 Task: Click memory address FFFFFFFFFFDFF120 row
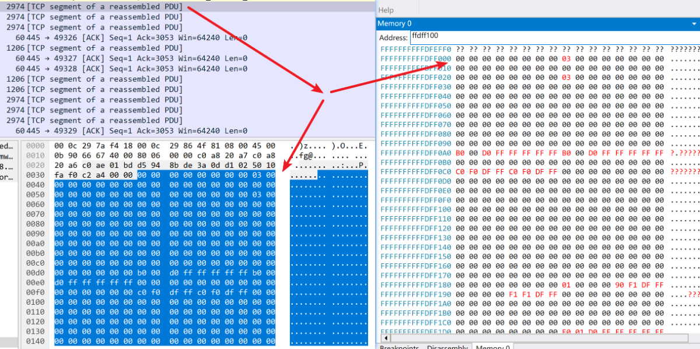pos(540,228)
